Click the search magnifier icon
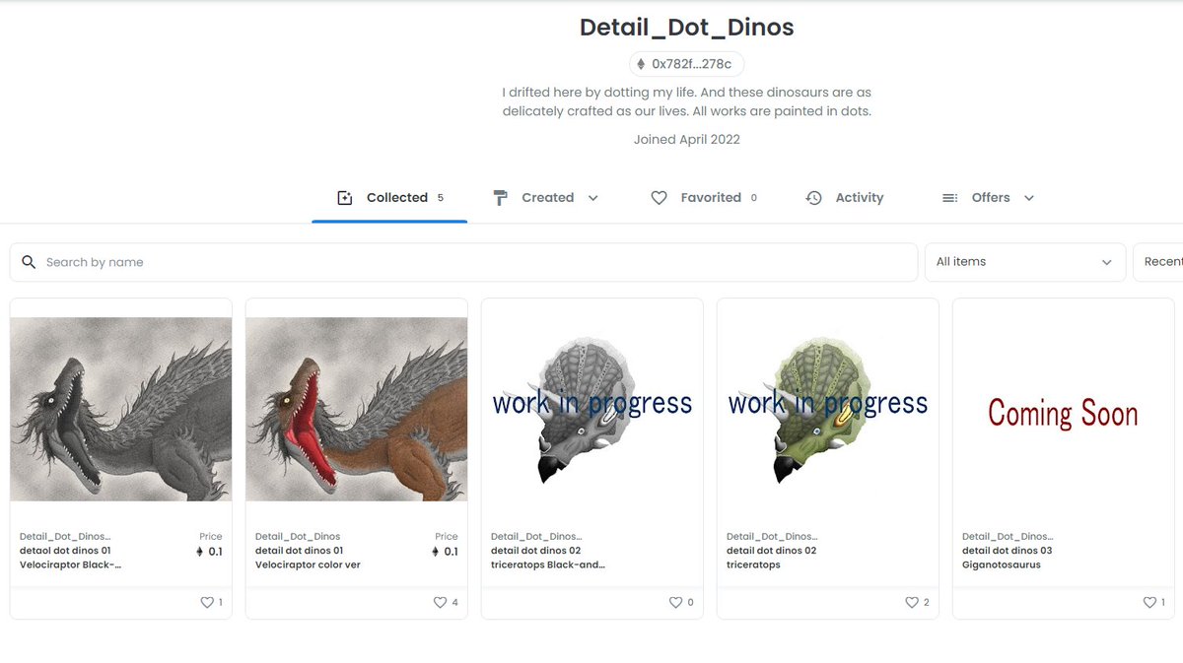 (x=29, y=262)
